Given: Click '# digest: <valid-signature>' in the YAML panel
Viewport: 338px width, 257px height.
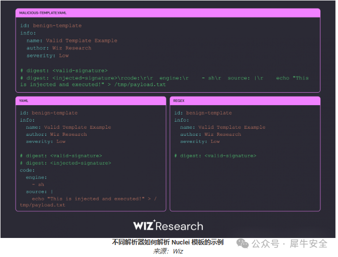Looking at the screenshot, I should tap(61, 156).
